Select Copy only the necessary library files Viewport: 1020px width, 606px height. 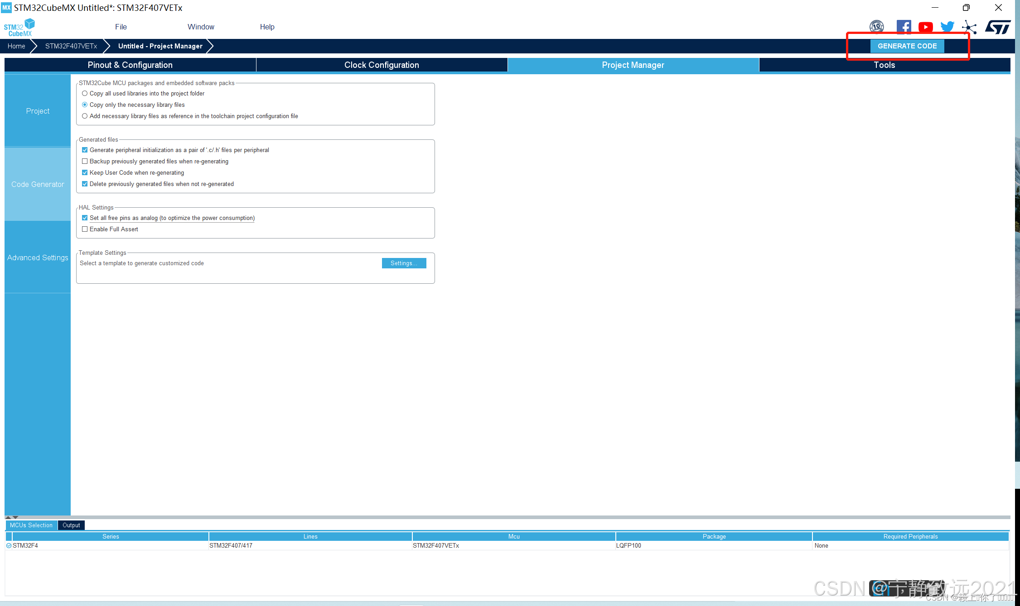pyautogui.click(x=85, y=105)
